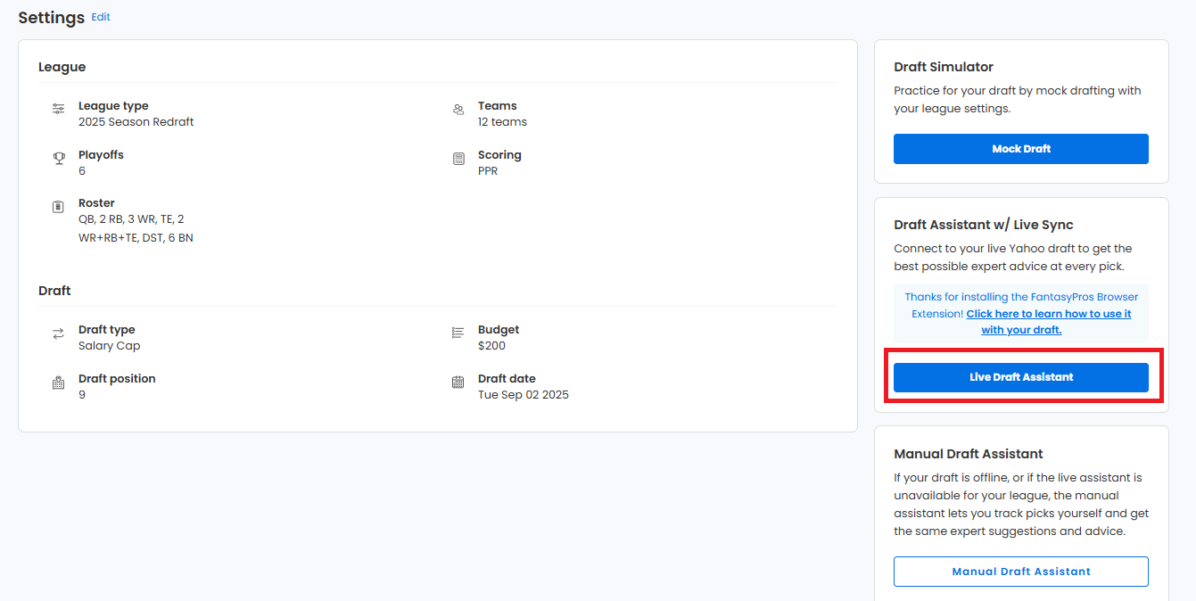Image resolution: width=1196 pixels, height=601 pixels.
Task: Click the Roster clipboard icon
Action: tap(58, 207)
